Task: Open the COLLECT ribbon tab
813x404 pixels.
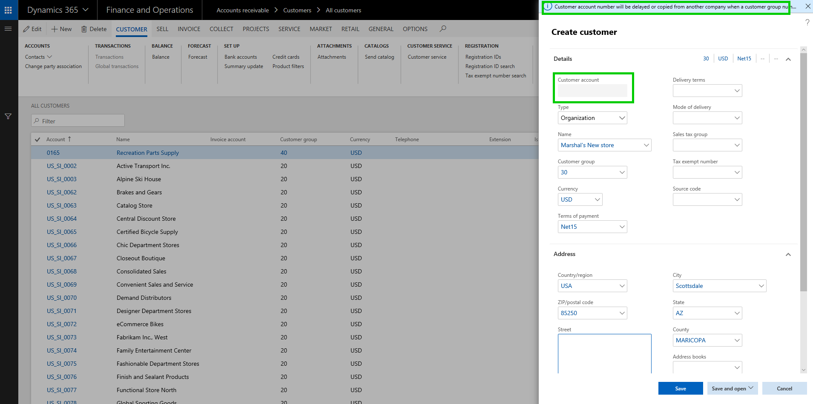Action: point(221,29)
